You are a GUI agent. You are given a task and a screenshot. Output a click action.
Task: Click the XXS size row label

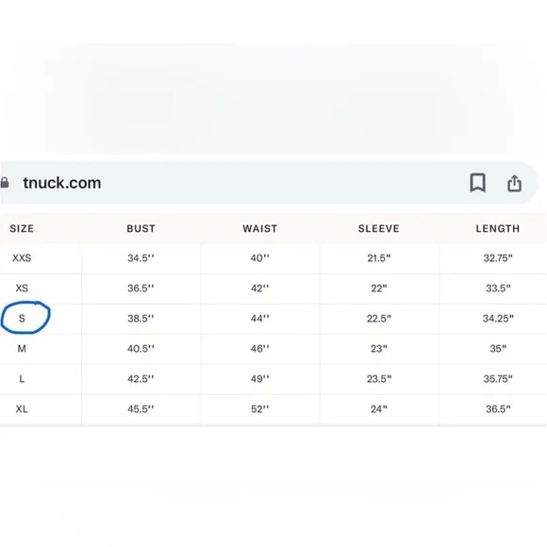[22, 257]
